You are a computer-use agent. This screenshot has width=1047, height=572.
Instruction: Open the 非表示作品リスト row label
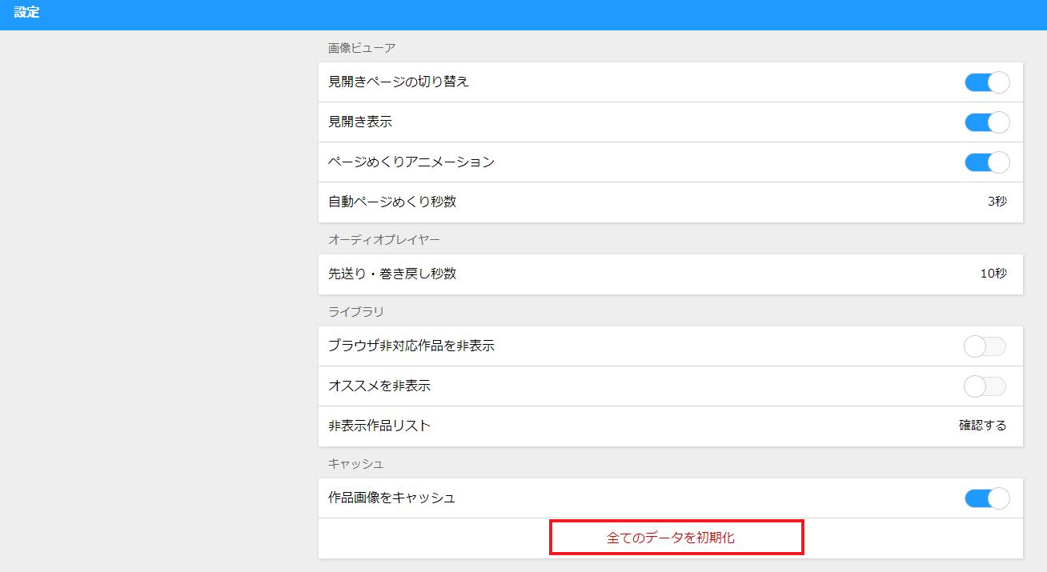click(379, 426)
